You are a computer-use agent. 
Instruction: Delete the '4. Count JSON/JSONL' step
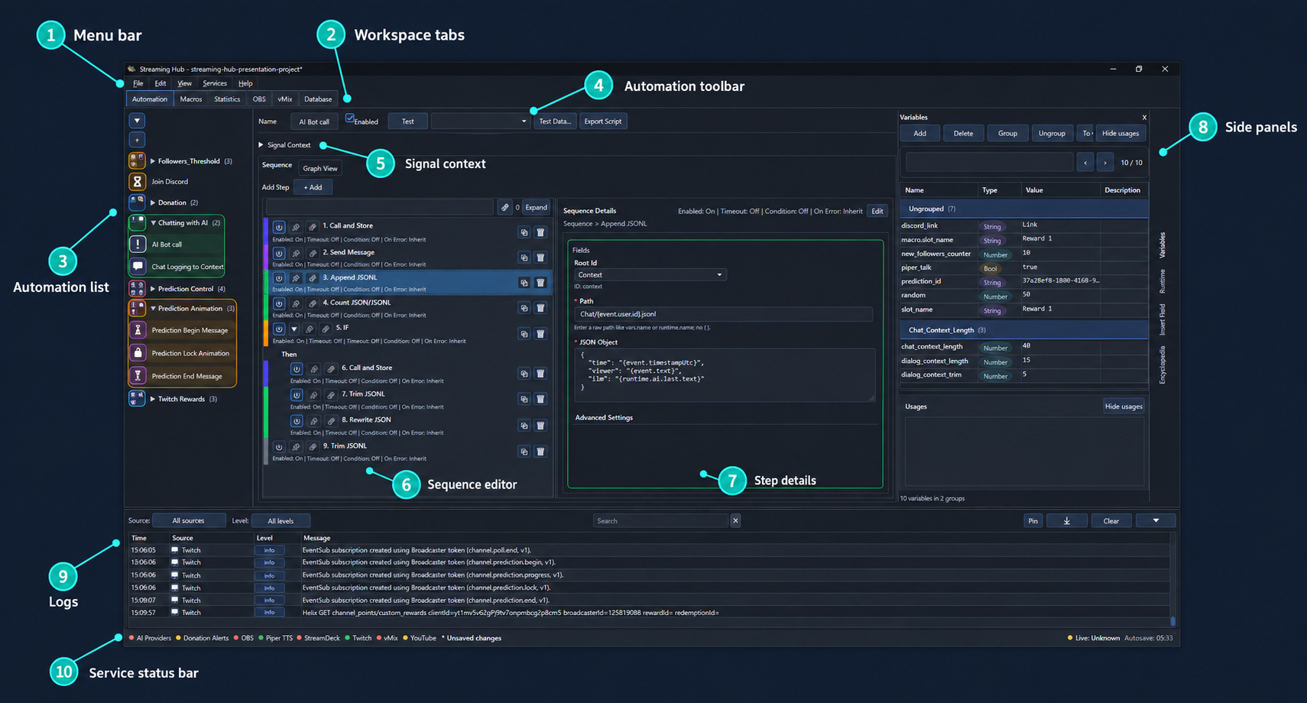click(540, 308)
